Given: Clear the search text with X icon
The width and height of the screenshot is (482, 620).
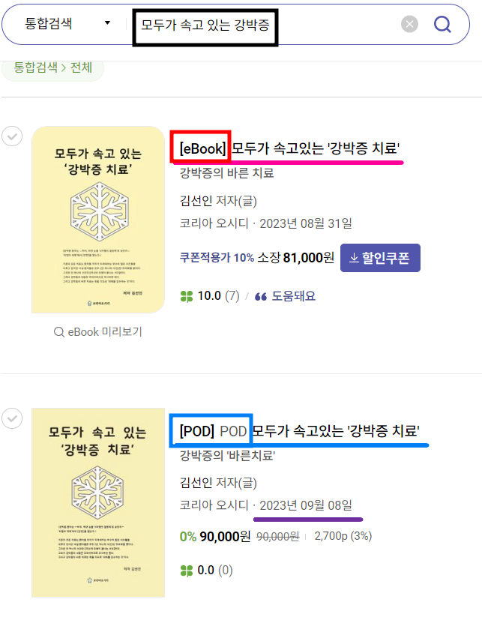Looking at the screenshot, I should pyautogui.click(x=409, y=25).
